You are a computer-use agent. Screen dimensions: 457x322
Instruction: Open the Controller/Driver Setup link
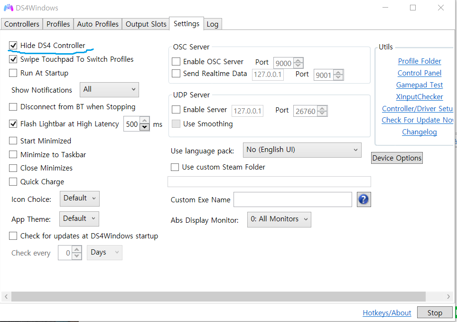click(x=417, y=108)
